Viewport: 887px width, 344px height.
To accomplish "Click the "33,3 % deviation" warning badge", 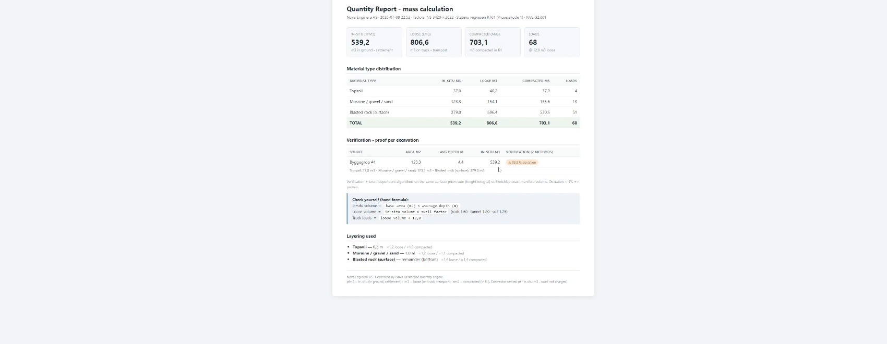I will (x=522, y=162).
